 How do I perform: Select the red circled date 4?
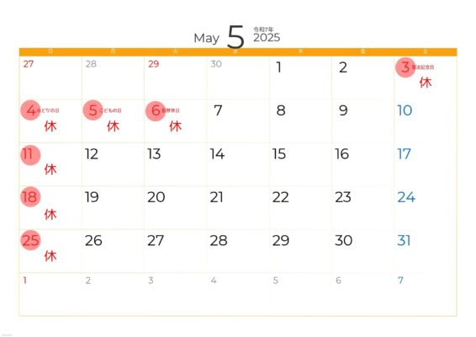point(30,110)
